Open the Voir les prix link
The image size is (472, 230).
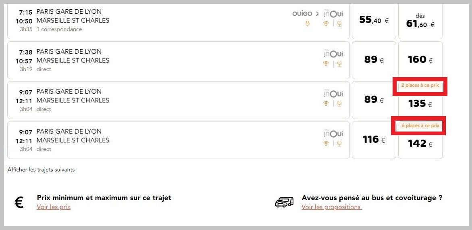[54, 207]
